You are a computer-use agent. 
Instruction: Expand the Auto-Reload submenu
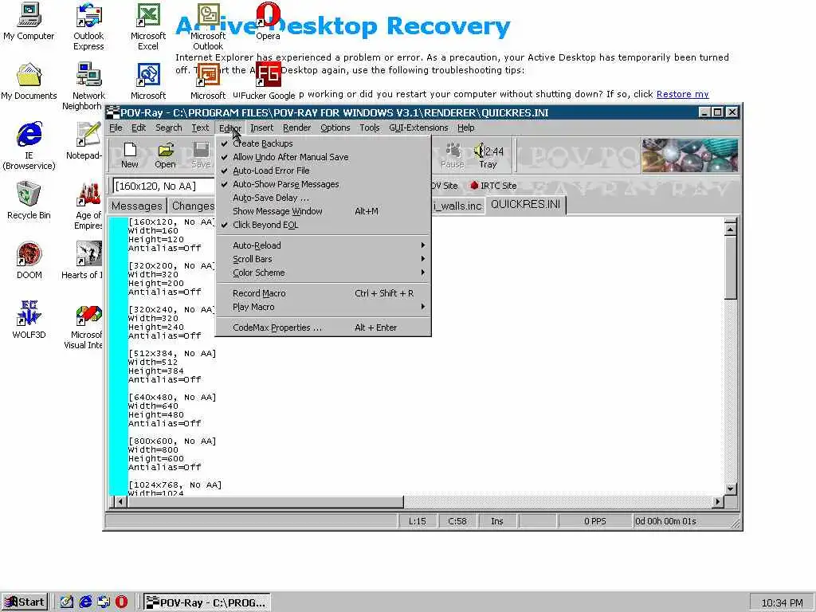pos(324,245)
